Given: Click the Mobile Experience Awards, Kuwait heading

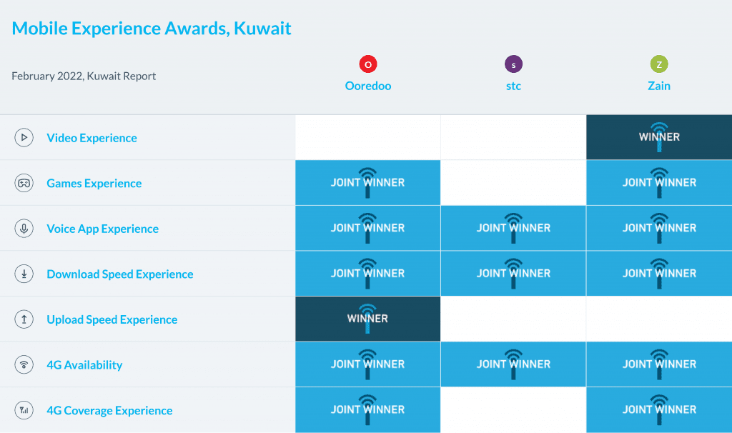Looking at the screenshot, I should [152, 29].
